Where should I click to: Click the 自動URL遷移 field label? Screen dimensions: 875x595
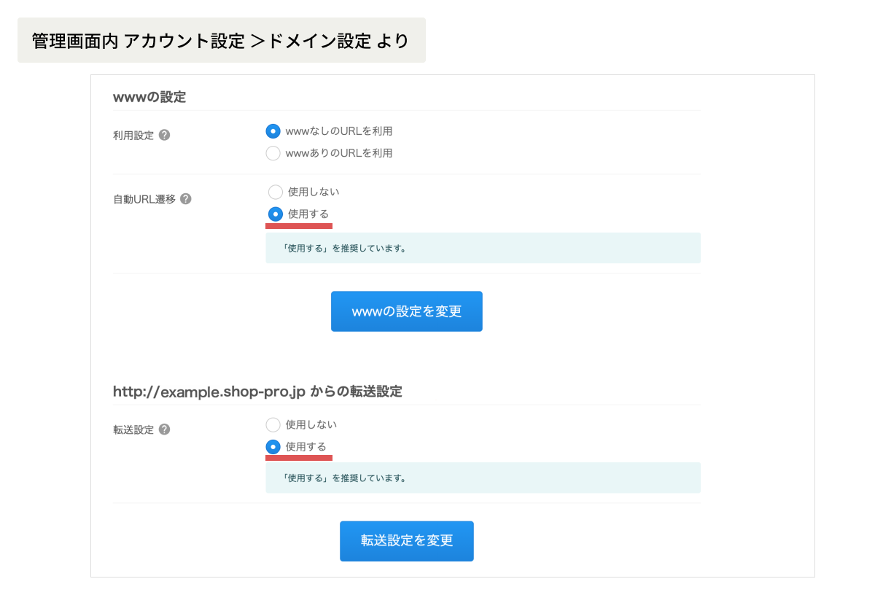click(144, 199)
